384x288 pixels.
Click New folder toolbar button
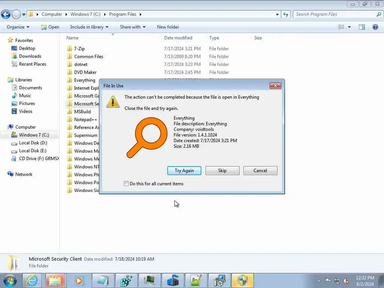point(168,27)
